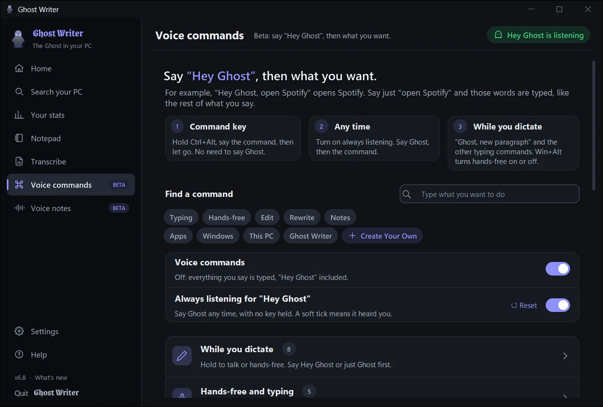Click the Help question mark icon
603x407 pixels.
19,355
